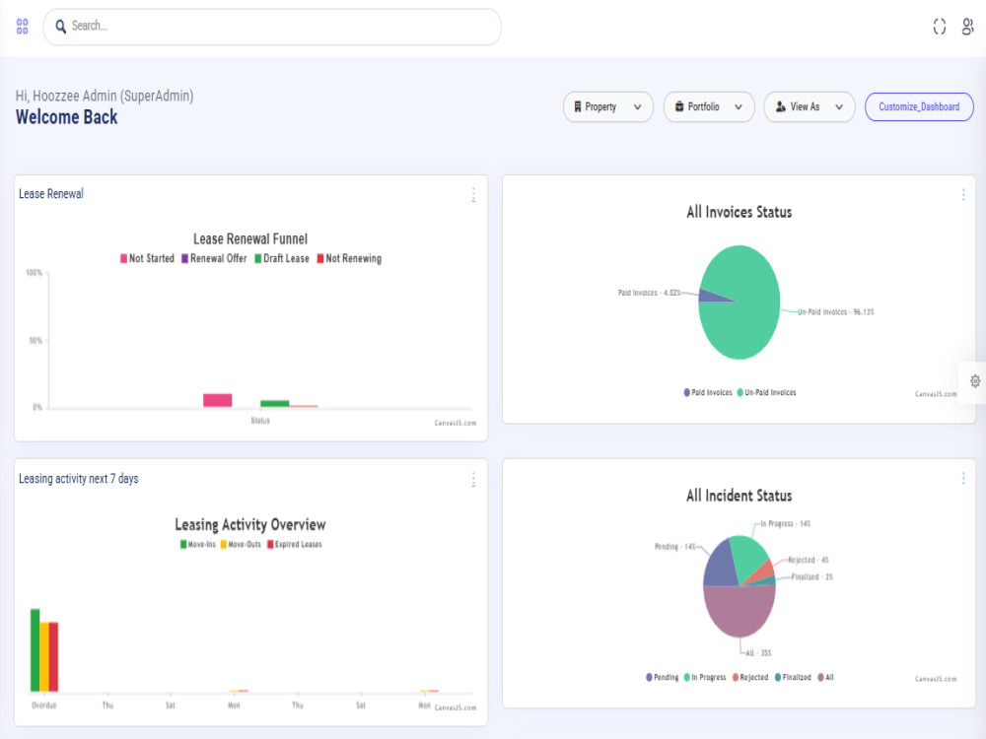This screenshot has width=986, height=739.
Task: Click the green Overdue Move-Ins bar
Action: point(35,649)
